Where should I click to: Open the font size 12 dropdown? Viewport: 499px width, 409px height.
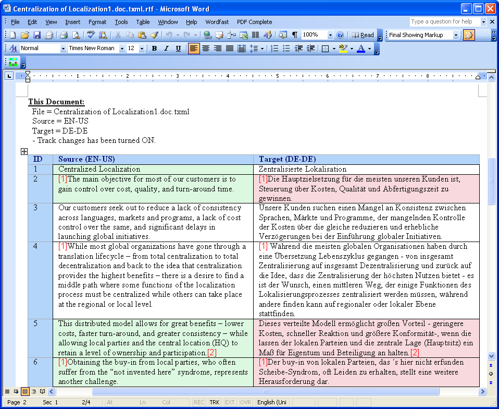[x=142, y=49]
